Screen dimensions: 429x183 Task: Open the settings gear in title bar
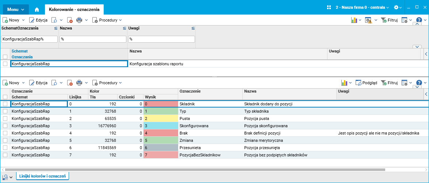[396, 8]
